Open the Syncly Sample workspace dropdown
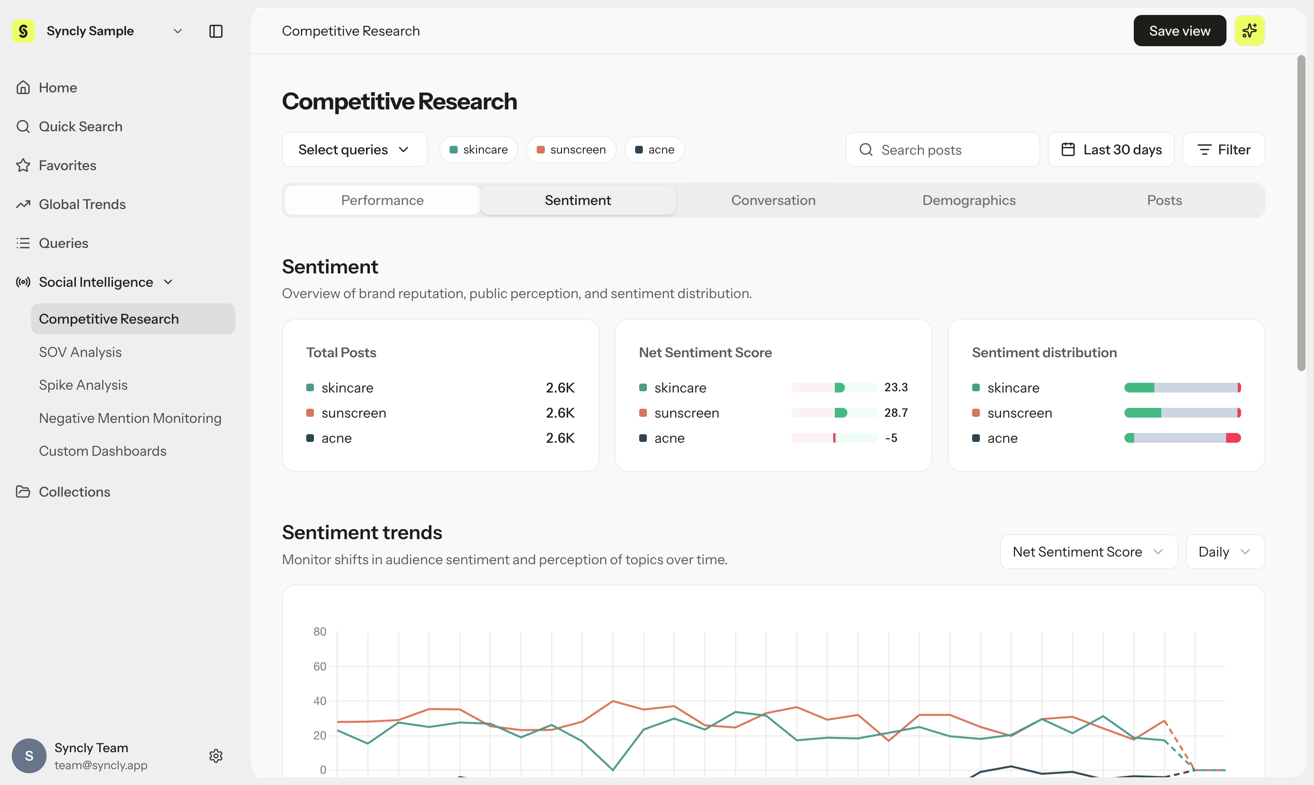1314x785 pixels. tap(178, 31)
